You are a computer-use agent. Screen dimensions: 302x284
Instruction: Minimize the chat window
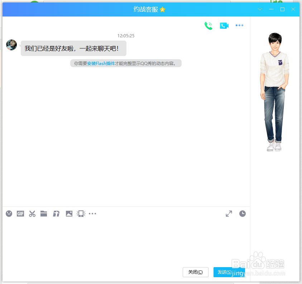[x=271, y=9]
